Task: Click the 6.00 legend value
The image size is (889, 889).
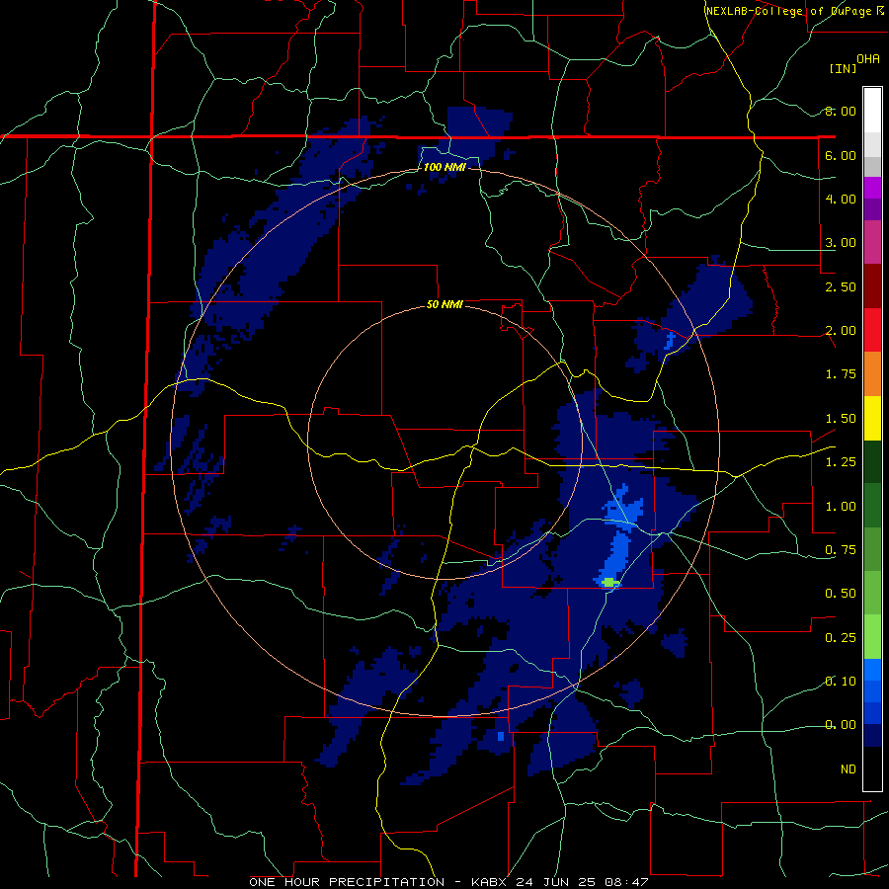Action: click(x=841, y=155)
